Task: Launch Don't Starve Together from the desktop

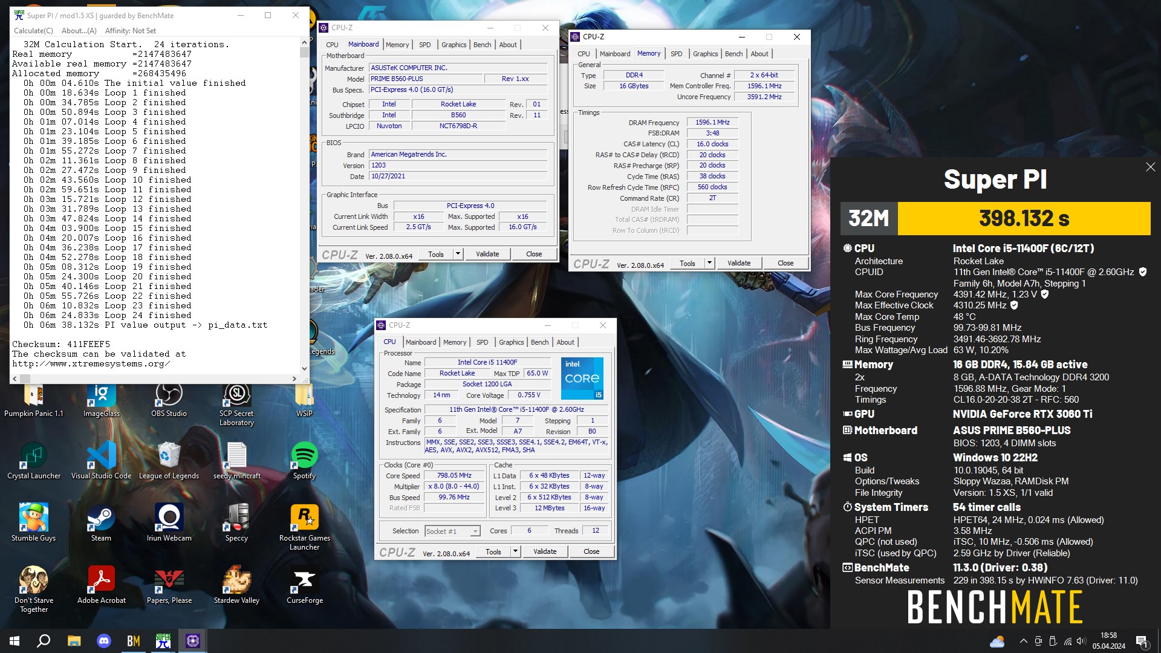Action: pyautogui.click(x=34, y=590)
